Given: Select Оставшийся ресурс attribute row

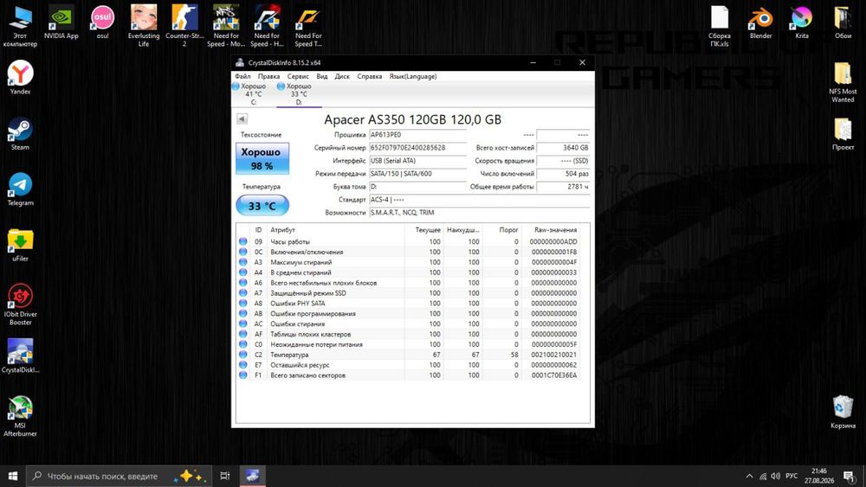Looking at the screenshot, I should [409, 365].
